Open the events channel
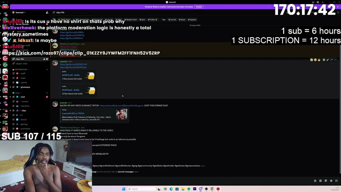The height and width of the screenshot is (192, 341). [30, 83]
